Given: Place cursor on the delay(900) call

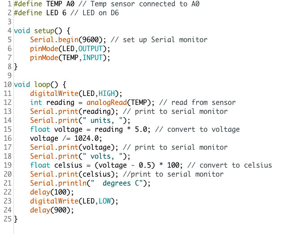Looking at the screenshot, I should point(46,210).
